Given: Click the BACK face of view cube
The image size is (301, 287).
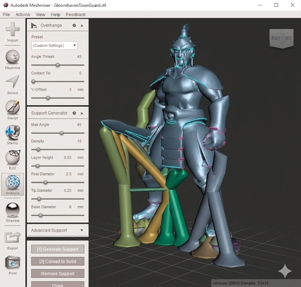Looking at the screenshot, I should tap(288, 38).
